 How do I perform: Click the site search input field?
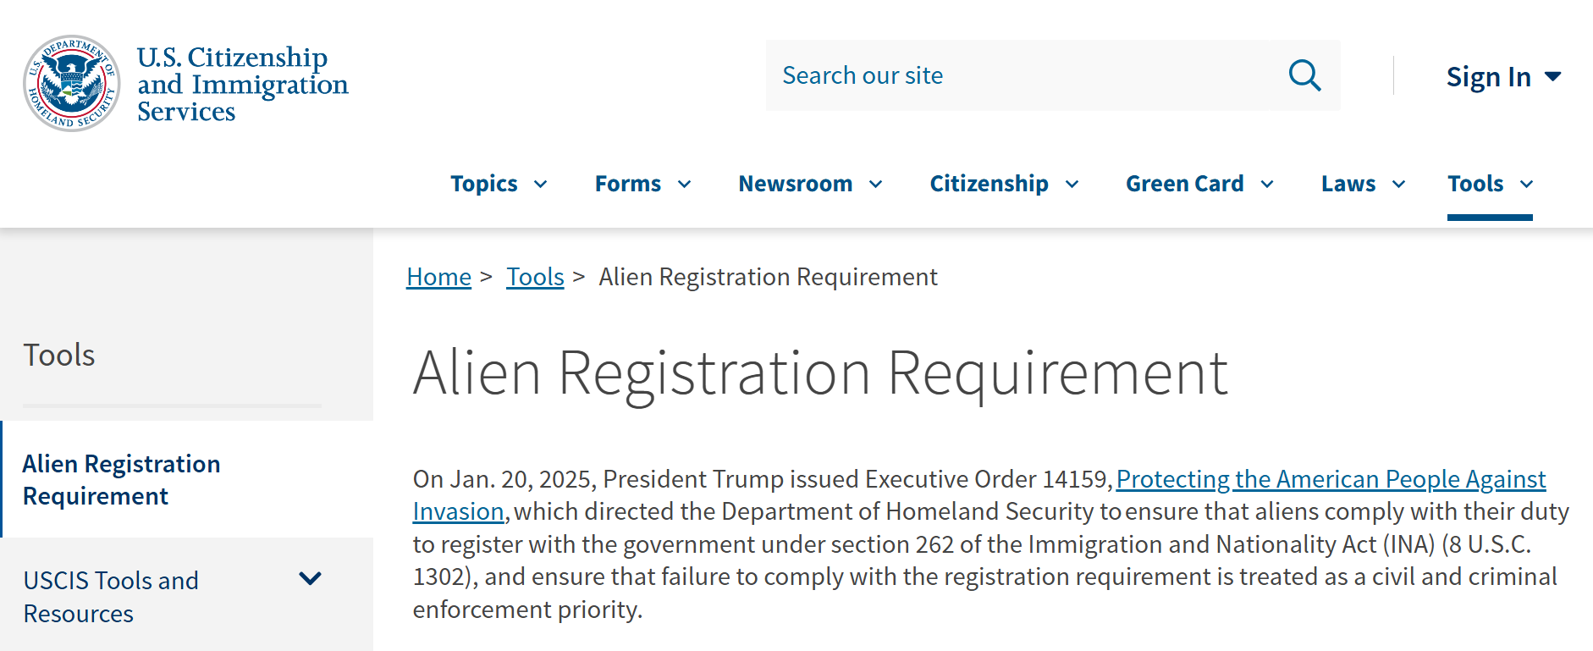(973, 75)
